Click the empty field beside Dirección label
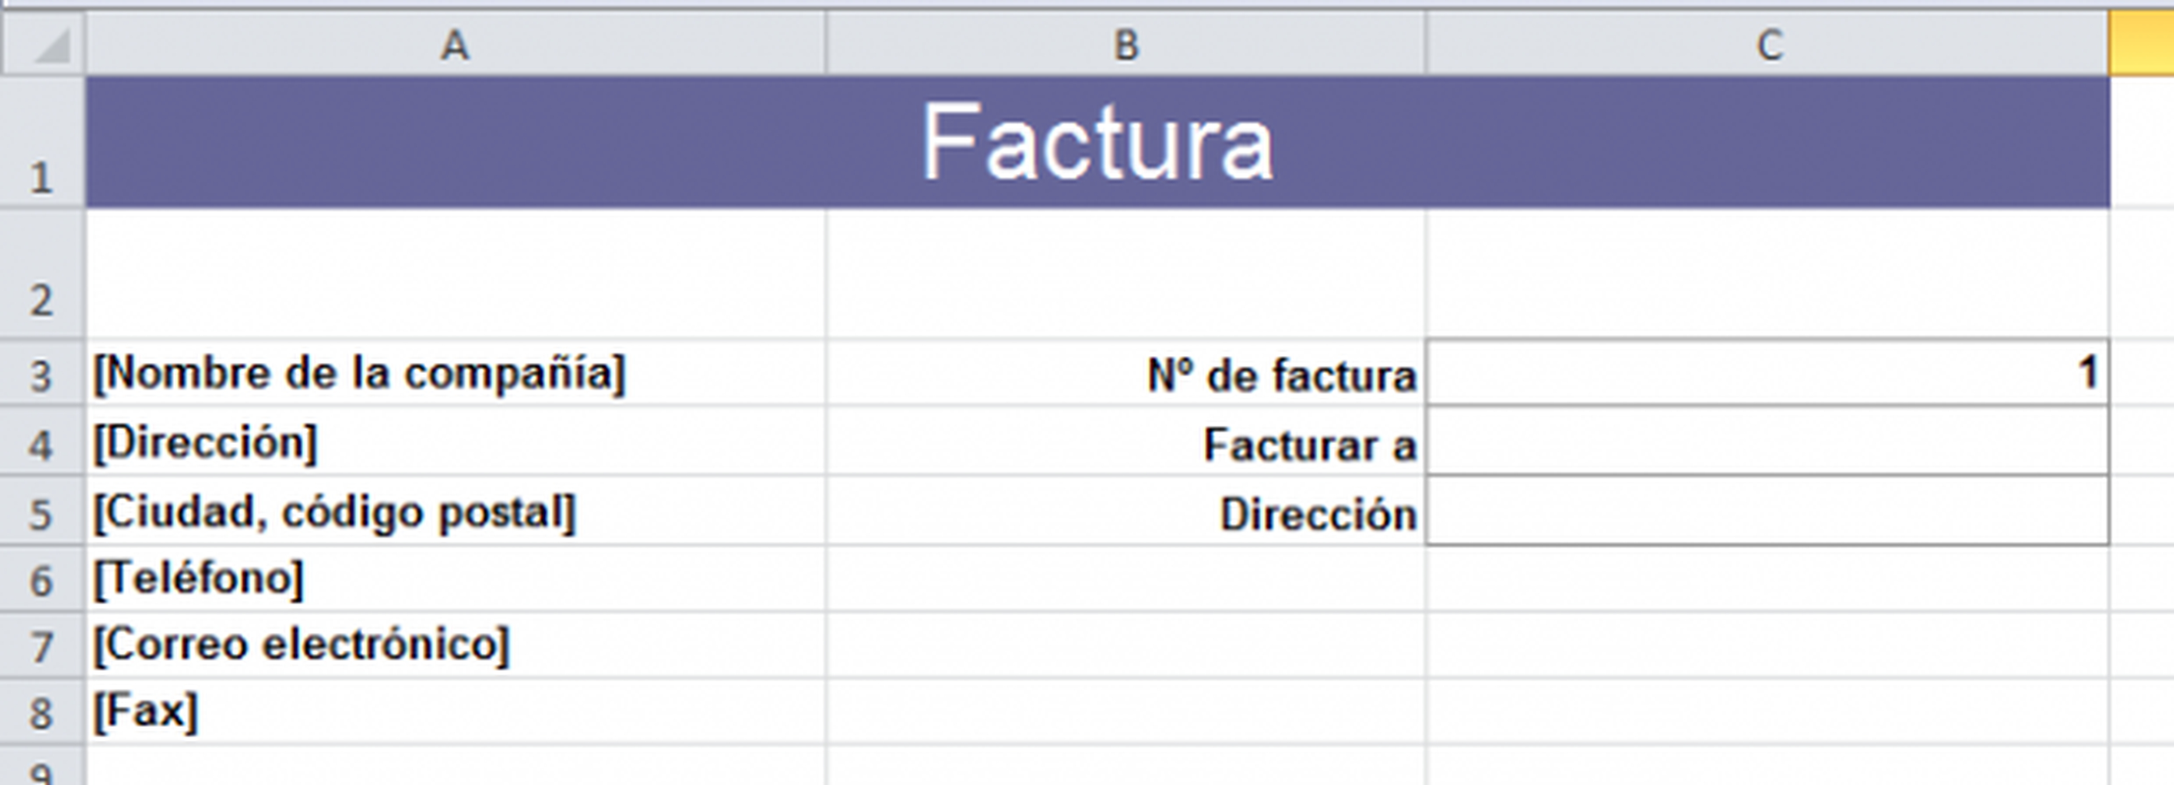Viewport: 2174px width, 785px height. pyautogui.click(x=1767, y=512)
